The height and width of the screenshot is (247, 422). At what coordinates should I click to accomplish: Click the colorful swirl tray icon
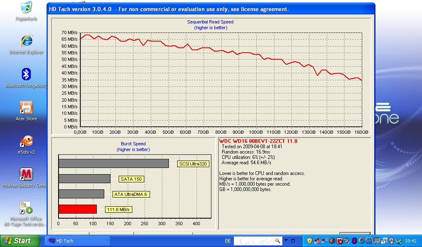click(361, 241)
